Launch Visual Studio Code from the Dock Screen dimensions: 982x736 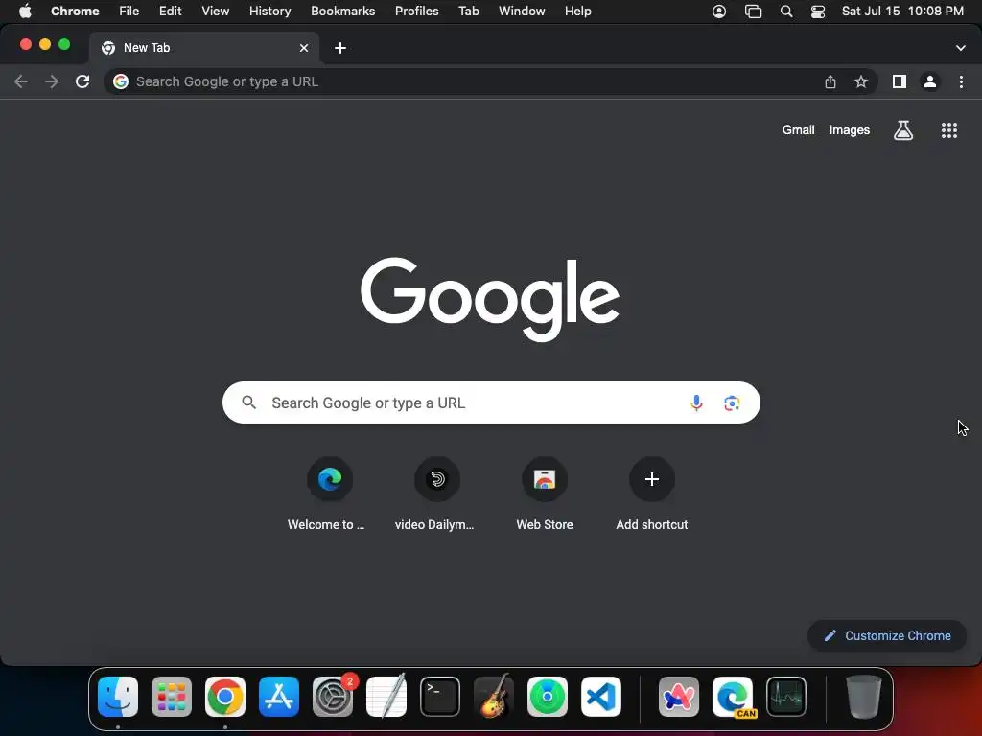point(600,697)
